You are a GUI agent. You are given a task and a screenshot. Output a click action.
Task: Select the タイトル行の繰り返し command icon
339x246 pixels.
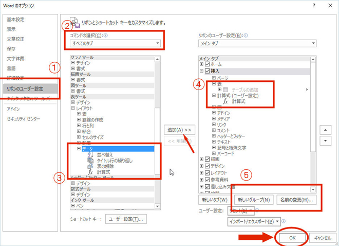click(x=90, y=161)
